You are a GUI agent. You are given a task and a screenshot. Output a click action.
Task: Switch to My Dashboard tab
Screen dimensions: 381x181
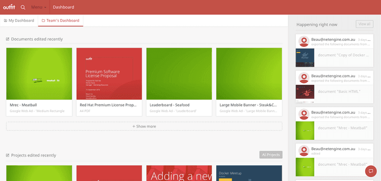click(x=19, y=21)
